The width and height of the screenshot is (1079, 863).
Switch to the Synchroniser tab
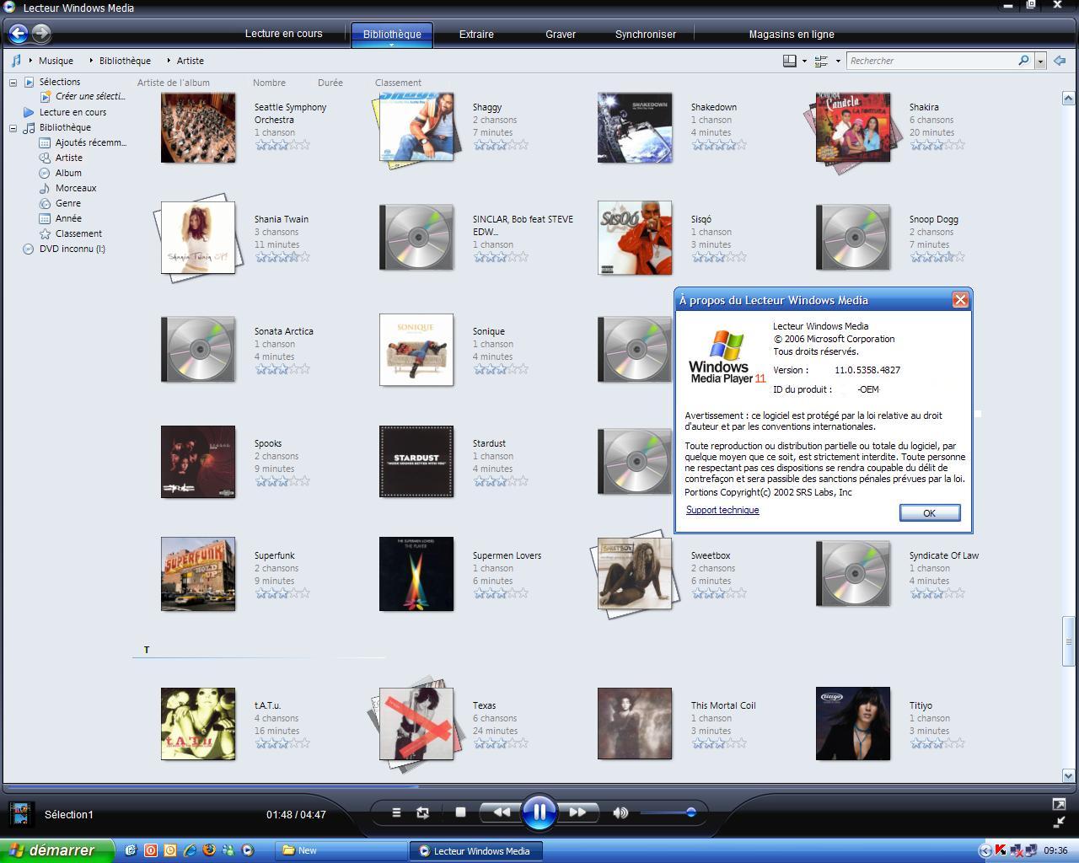pos(646,35)
